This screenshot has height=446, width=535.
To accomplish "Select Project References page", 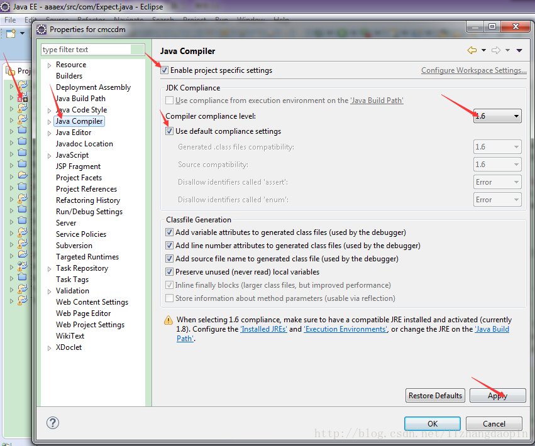I will 86,188.
